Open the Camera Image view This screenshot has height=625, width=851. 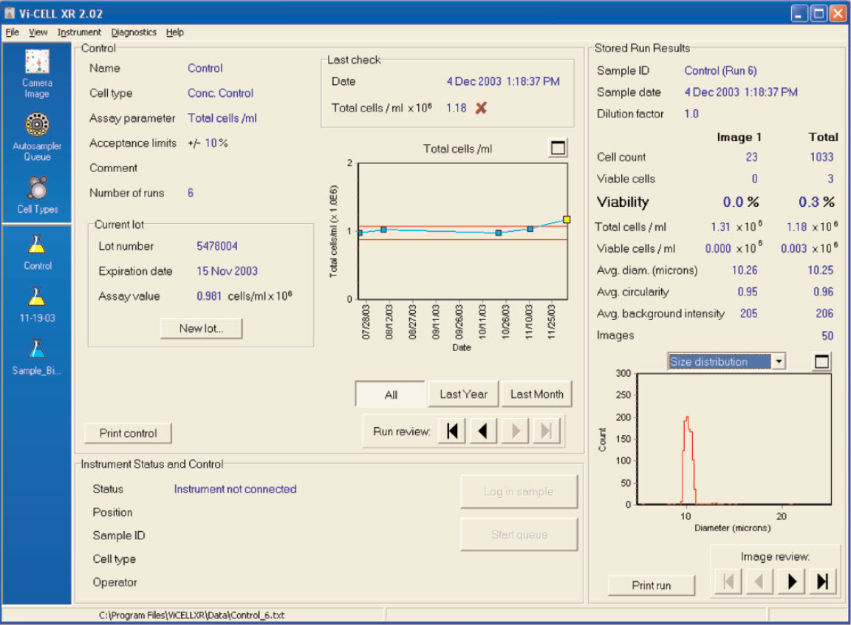point(37,73)
